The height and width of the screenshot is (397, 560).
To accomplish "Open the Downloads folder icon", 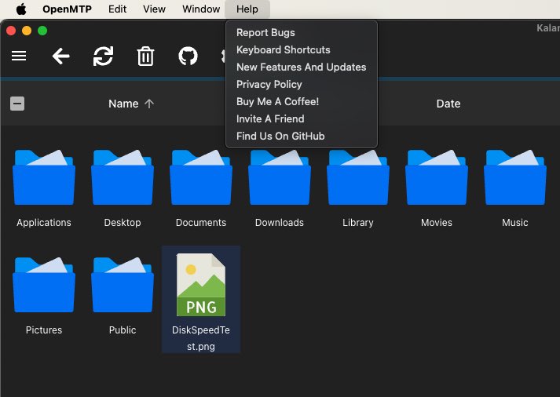I will pyautogui.click(x=280, y=177).
